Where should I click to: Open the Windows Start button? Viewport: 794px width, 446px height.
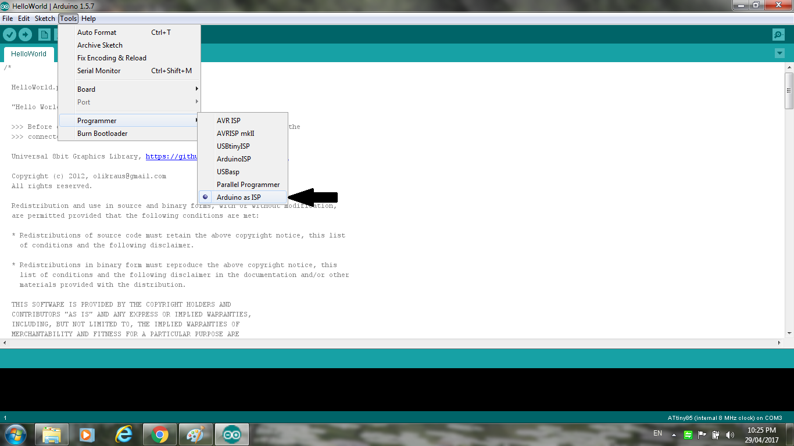point(16,434)
